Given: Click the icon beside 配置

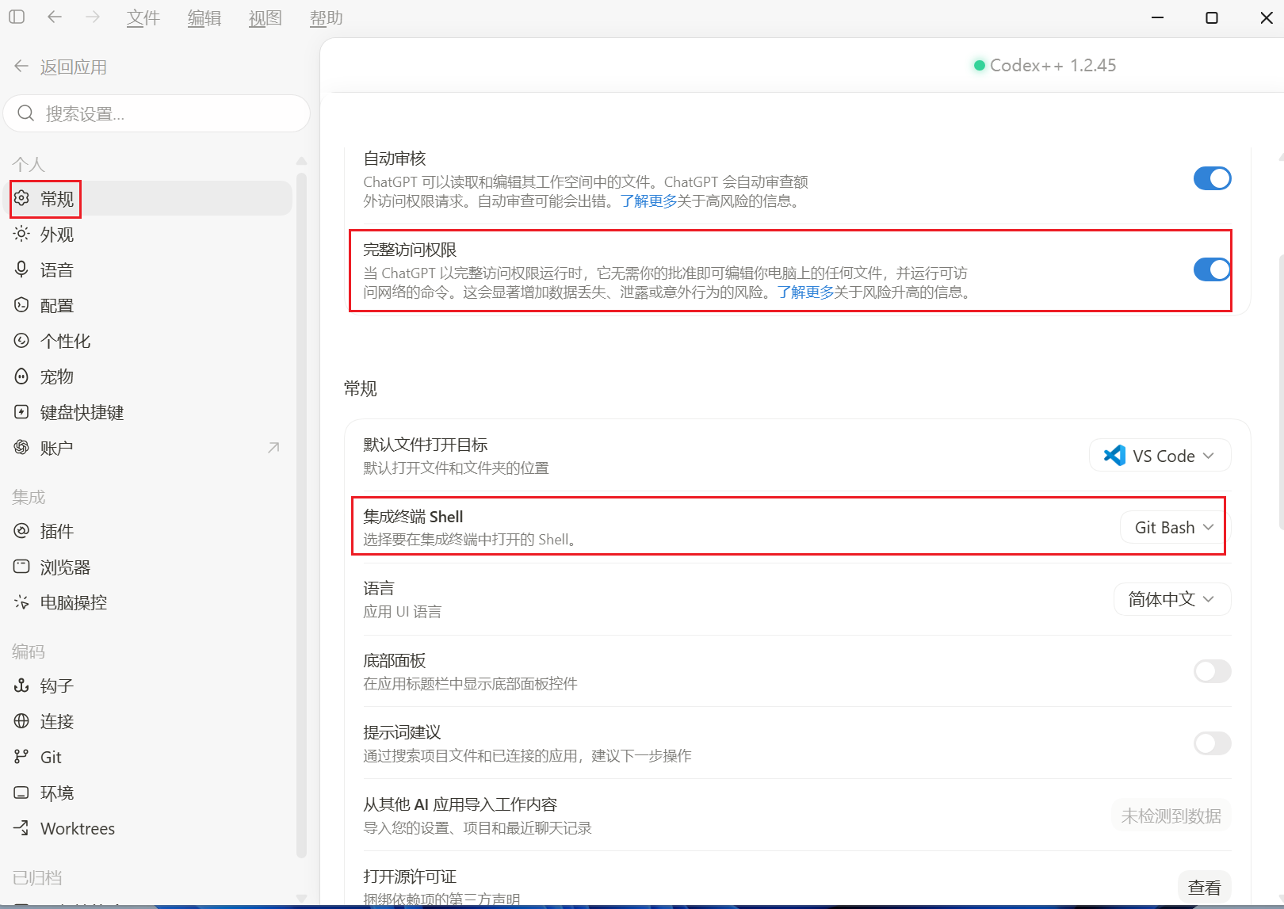Looking at the screenshot, I should 21,305.
